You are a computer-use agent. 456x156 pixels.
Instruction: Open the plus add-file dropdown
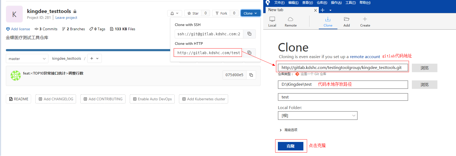[94, 58]
